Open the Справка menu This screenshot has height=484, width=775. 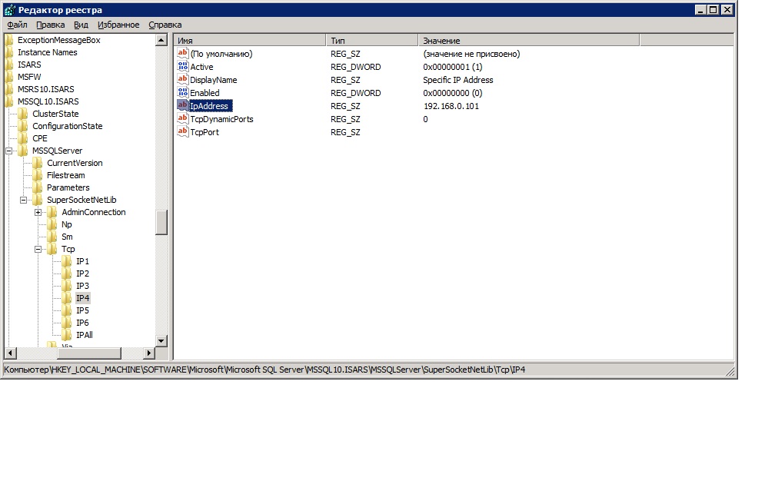[165, 25]
